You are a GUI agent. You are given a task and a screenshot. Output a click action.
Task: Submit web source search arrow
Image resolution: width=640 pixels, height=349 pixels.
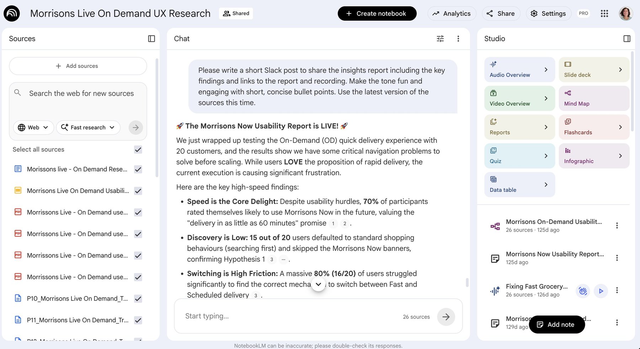coord(135,127)
